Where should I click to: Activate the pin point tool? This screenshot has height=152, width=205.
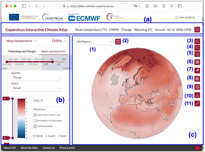[197, 70]
